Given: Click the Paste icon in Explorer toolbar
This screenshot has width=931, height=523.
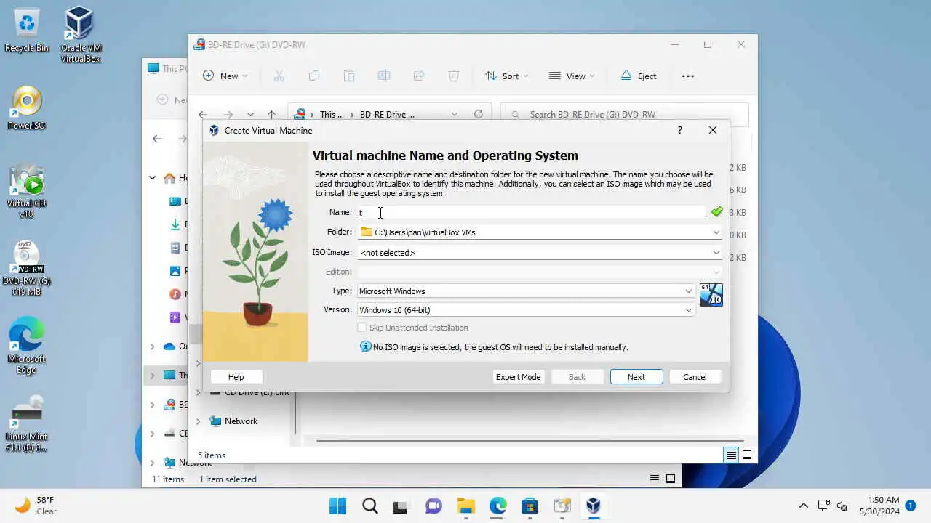Looking at the screenshot, I should (x=348, y=76).
